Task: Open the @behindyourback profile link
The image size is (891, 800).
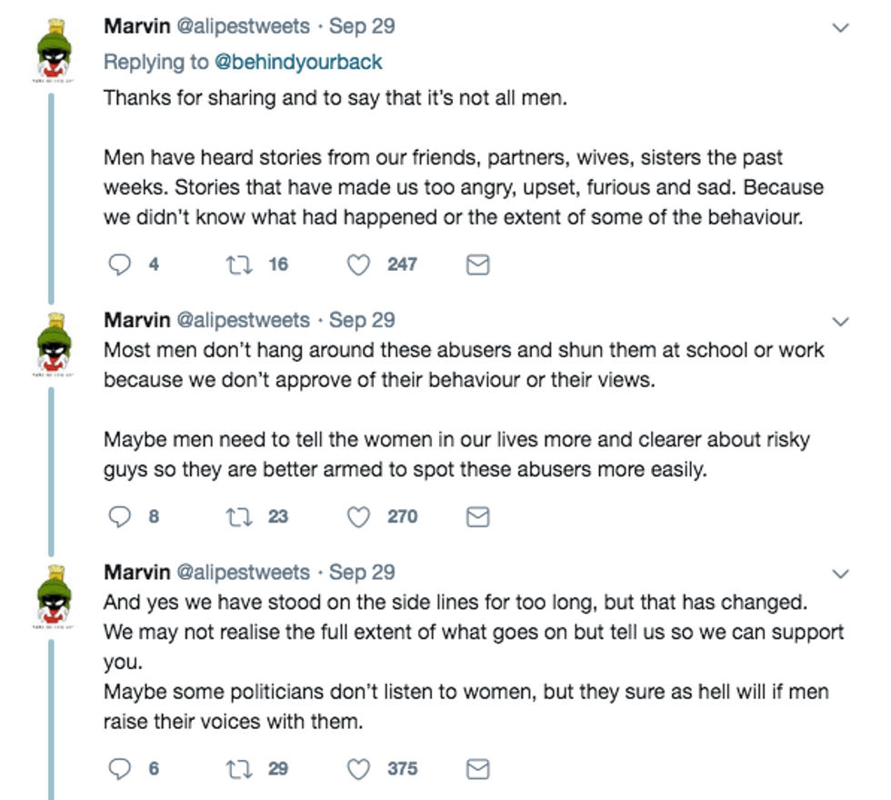Action: (x=301, y=62)
